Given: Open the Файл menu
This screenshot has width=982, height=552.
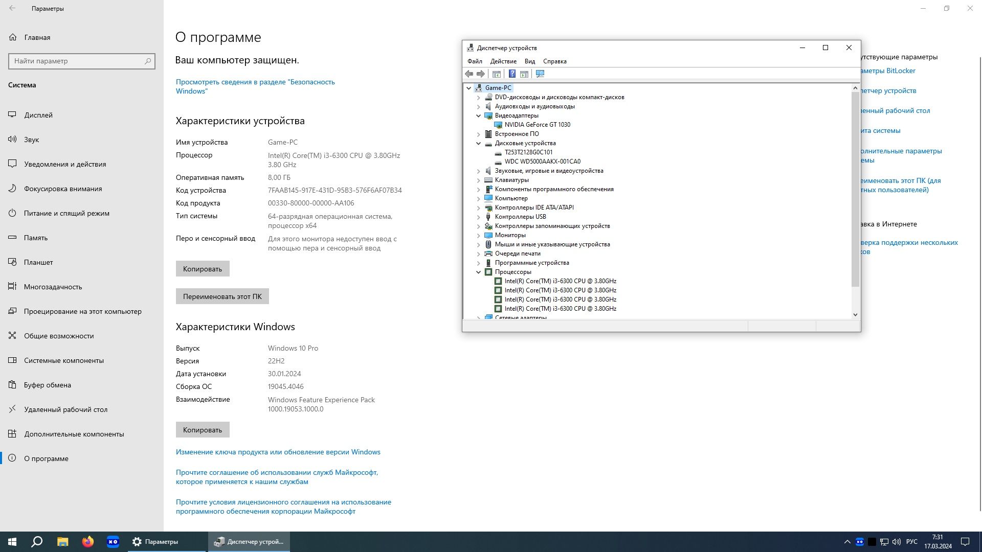Looking at the screenshot, I should pos(475,61).
